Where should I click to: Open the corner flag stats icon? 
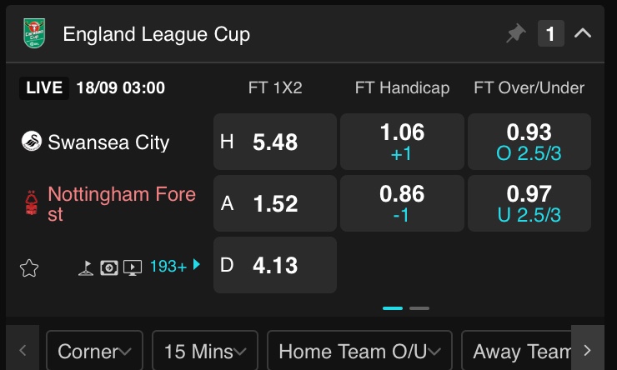86,267
